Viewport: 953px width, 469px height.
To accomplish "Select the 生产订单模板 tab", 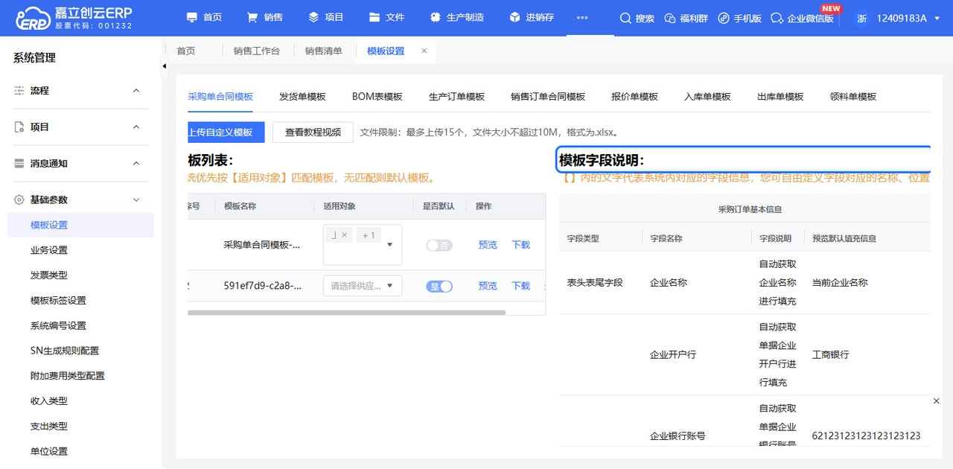I will [x=456, y=97].
